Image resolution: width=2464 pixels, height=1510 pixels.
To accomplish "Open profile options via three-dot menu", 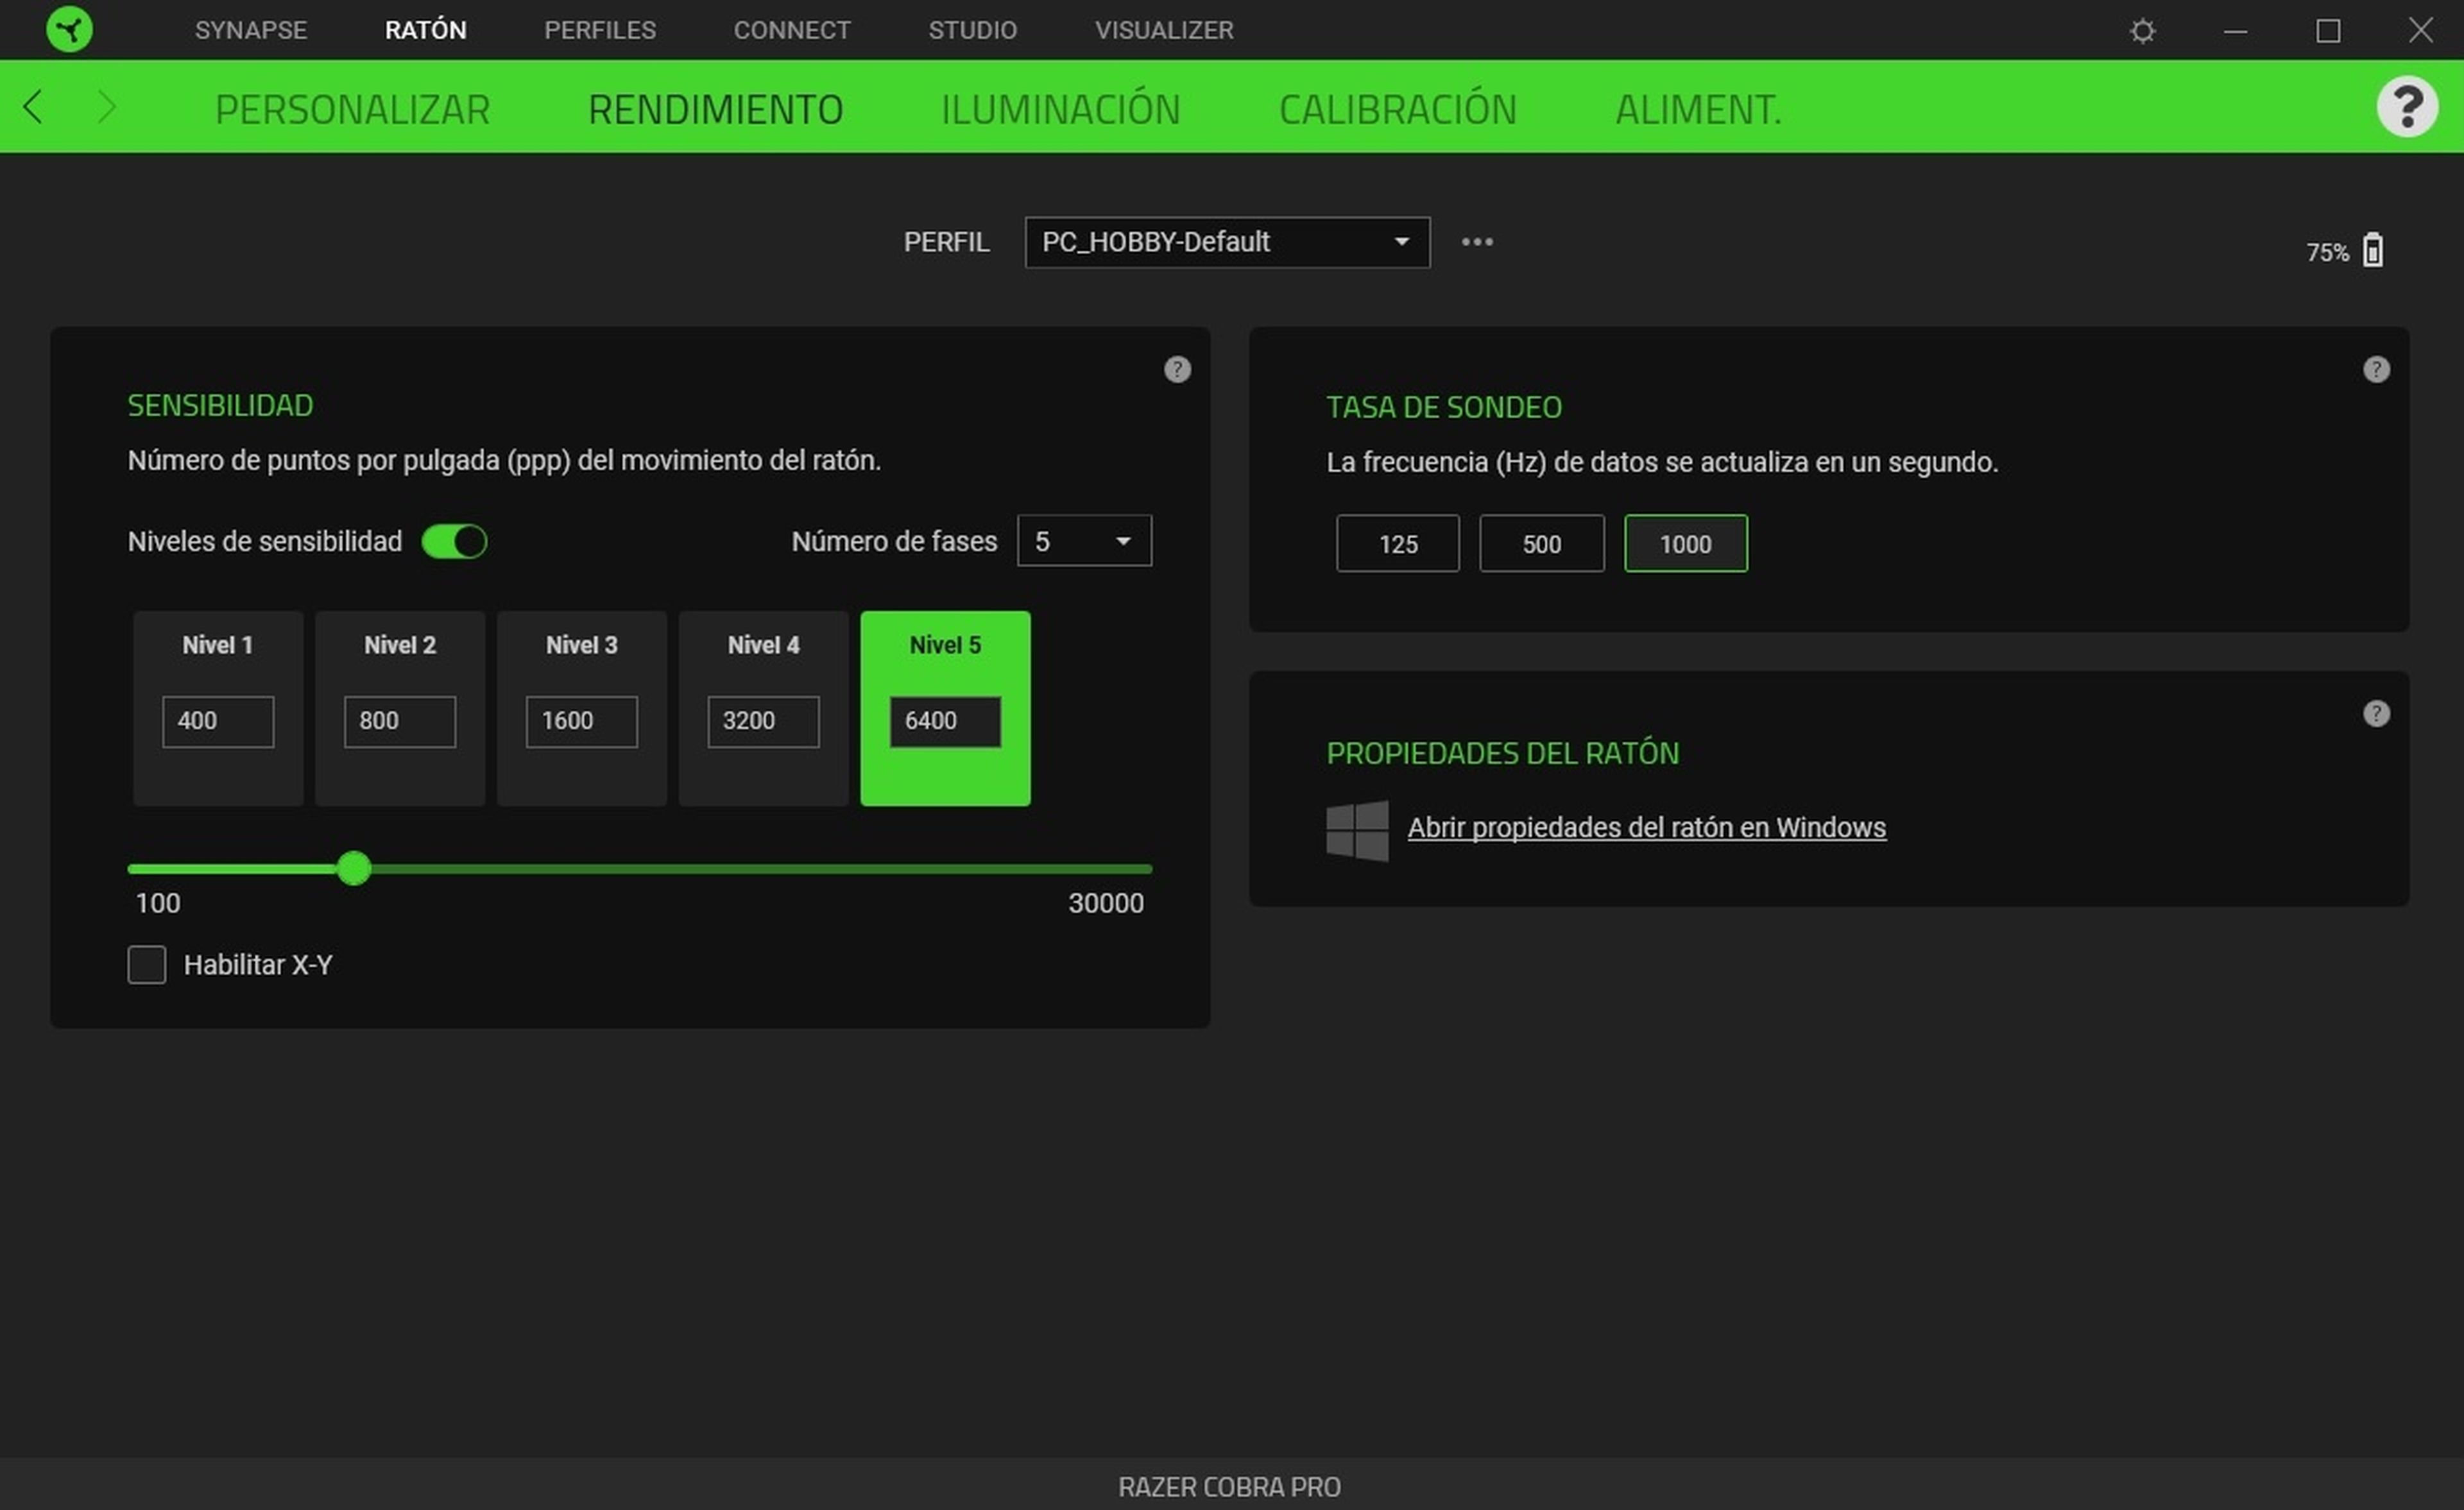I will pyautogui.click(x=1478, y=242).
